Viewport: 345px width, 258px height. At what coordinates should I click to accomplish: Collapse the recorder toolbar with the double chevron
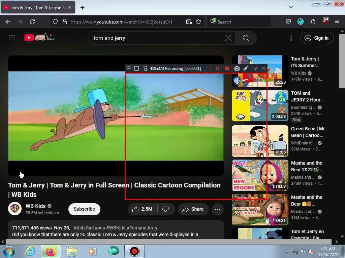(x=255, y=69)
